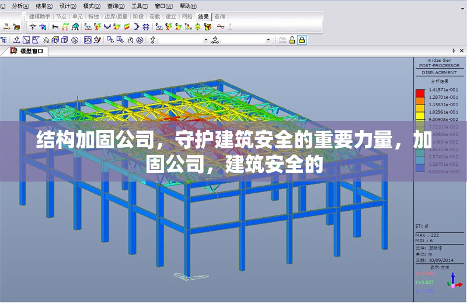Click the red sine wave mode shape icon
This screenshot has height=303, width=467.
click(221, 26)
